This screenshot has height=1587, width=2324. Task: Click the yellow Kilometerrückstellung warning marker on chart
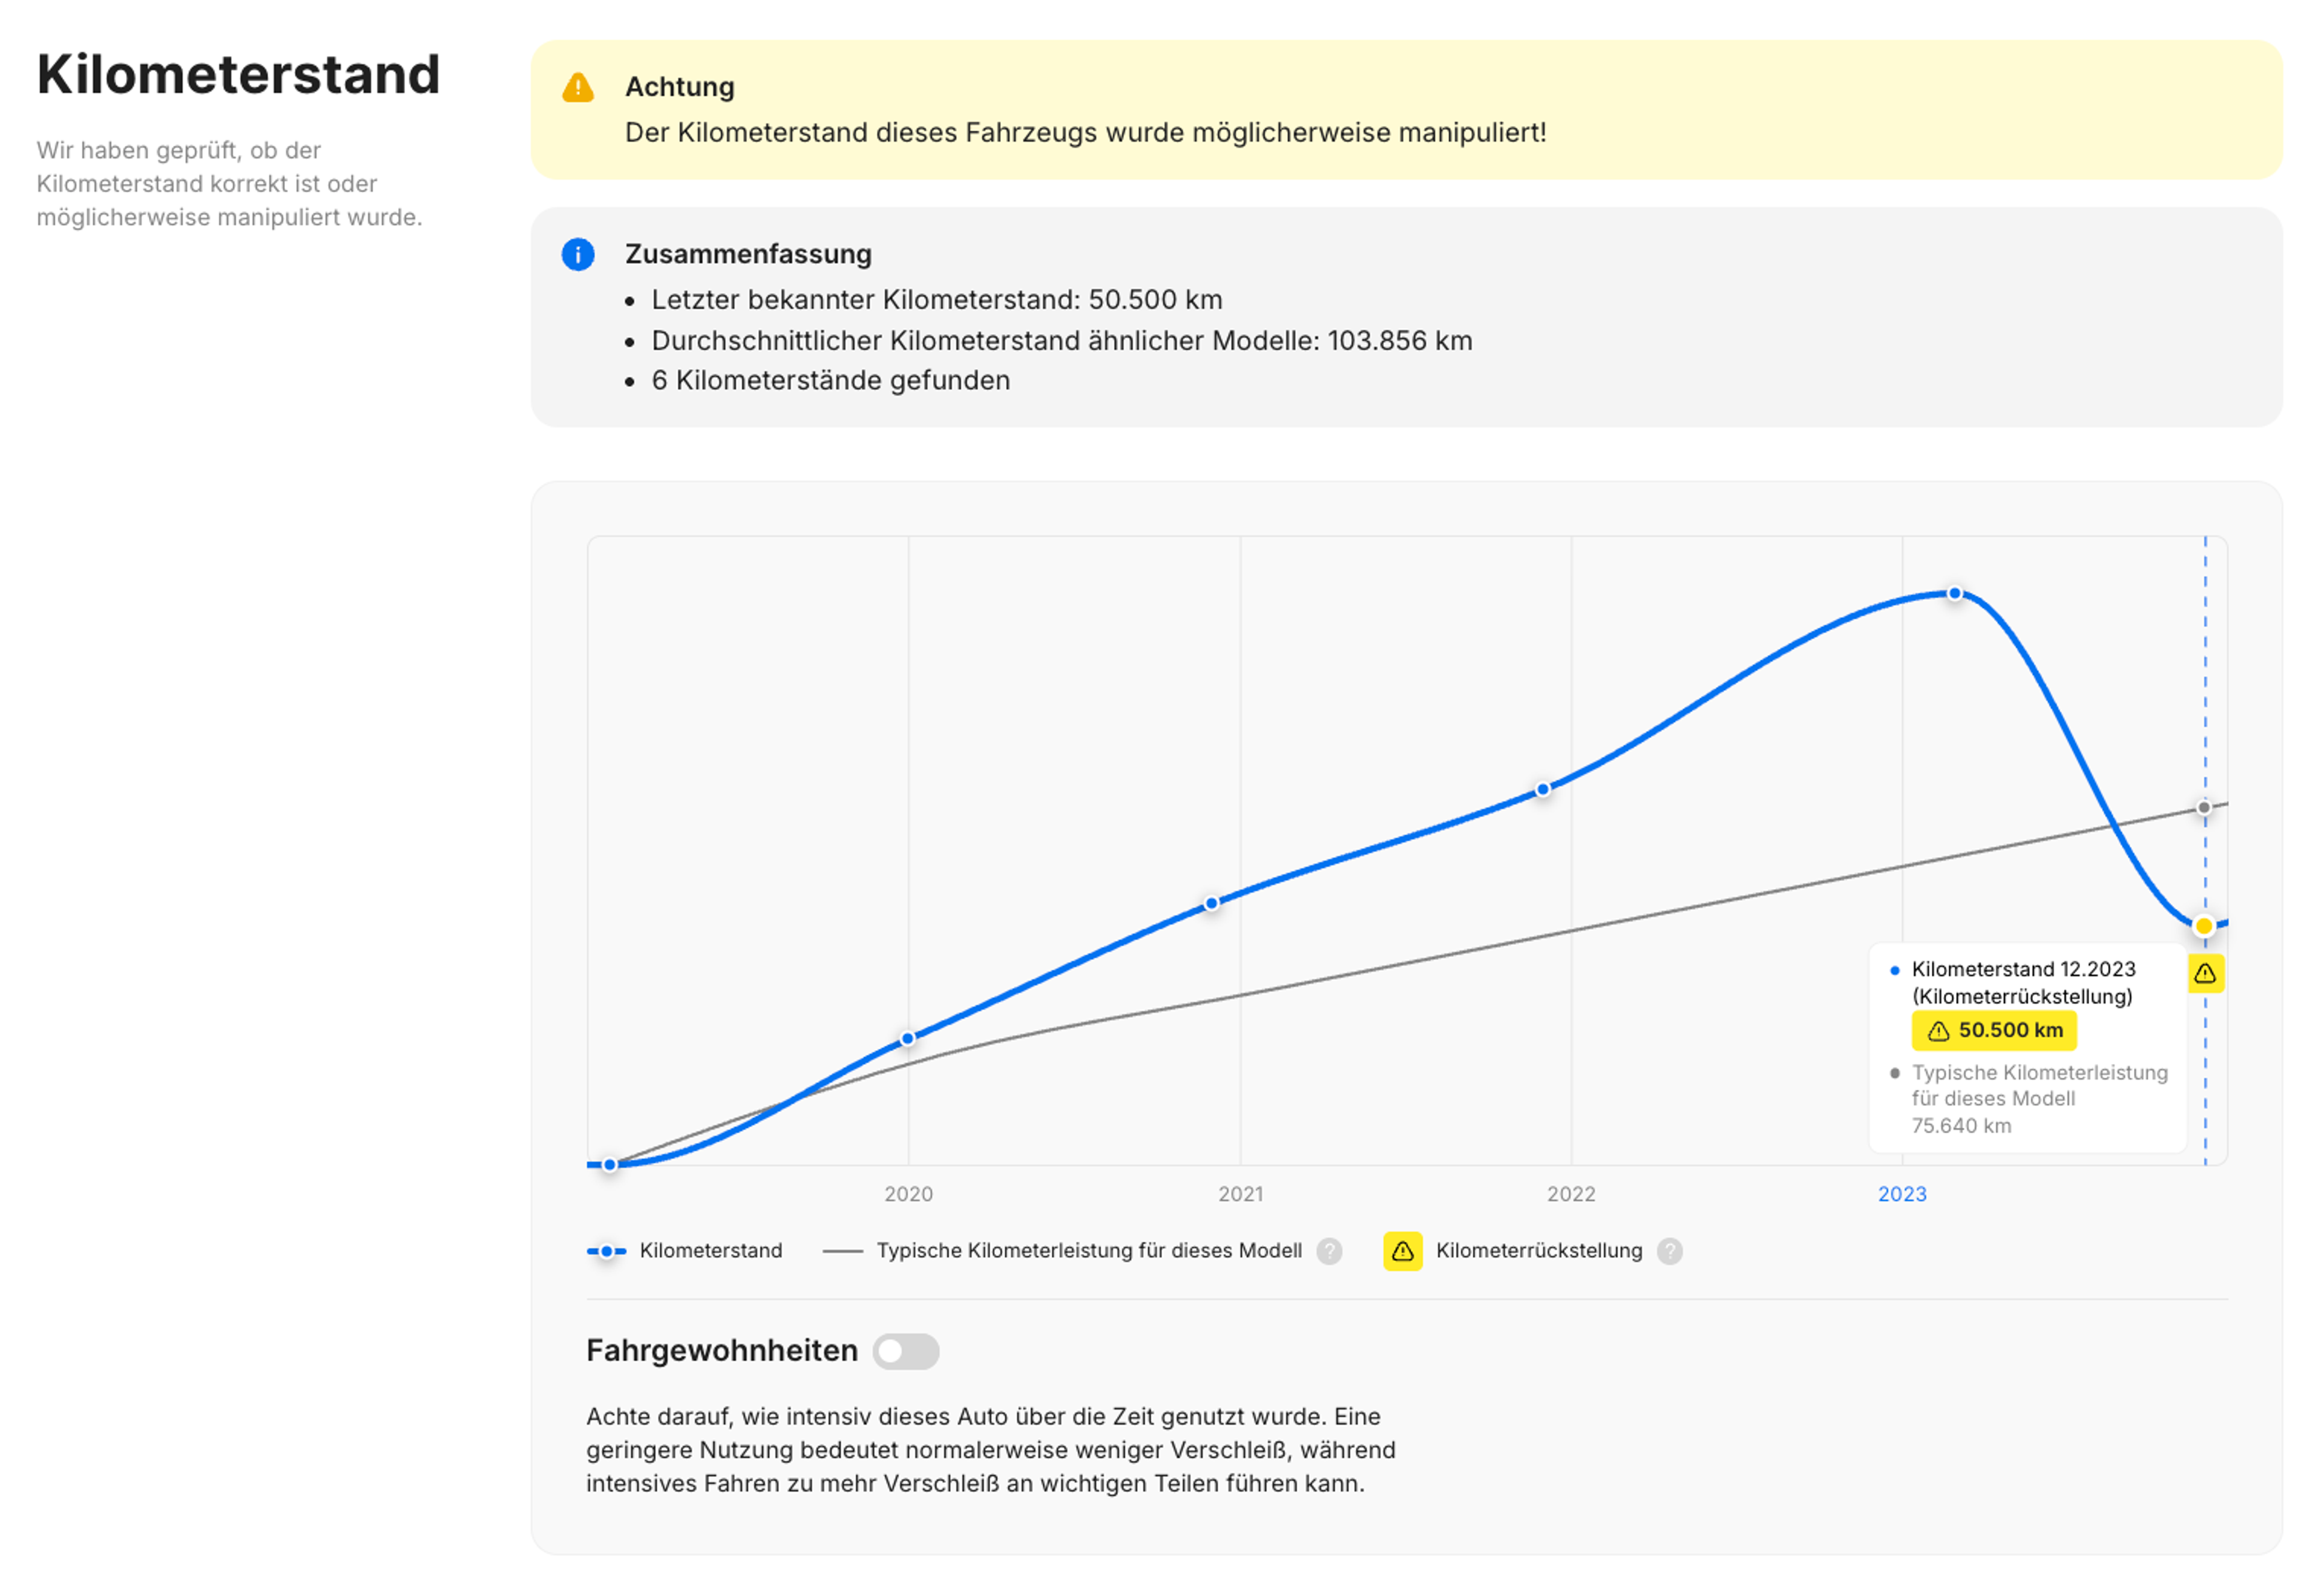(2205, 974)
